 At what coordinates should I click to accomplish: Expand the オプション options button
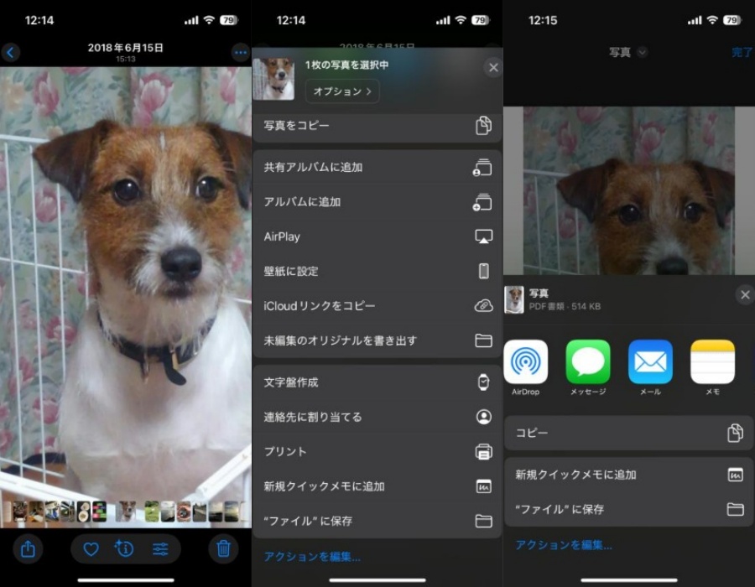341,91
